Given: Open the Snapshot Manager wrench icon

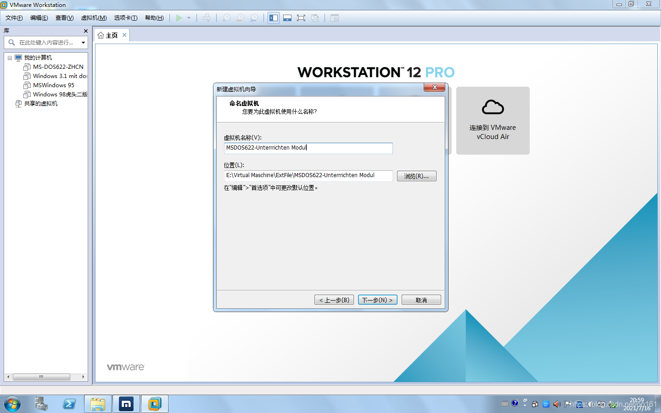Looking at the screenshot, I should tap(254, 18).
